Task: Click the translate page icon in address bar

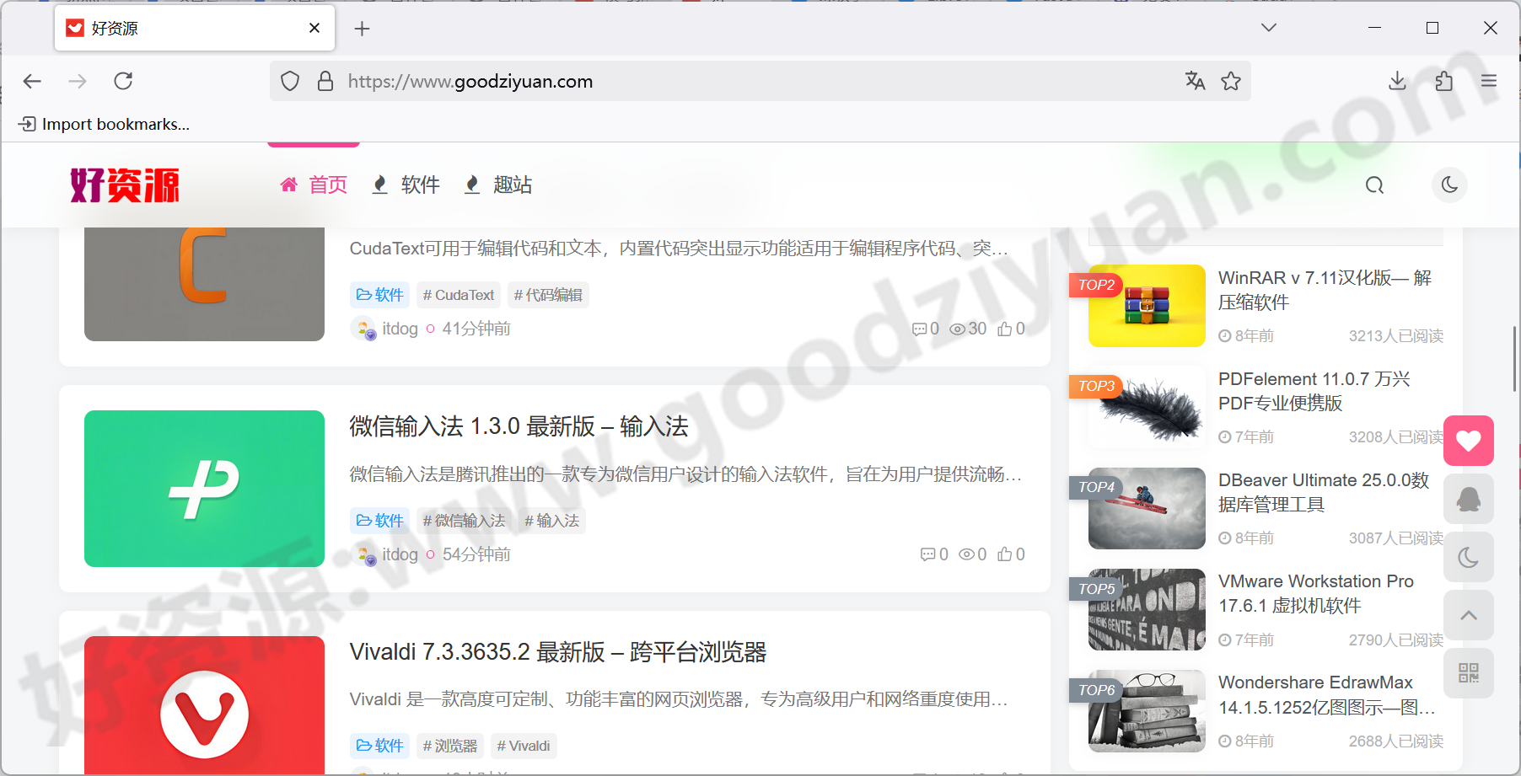Action: (x=1195, y=81)
